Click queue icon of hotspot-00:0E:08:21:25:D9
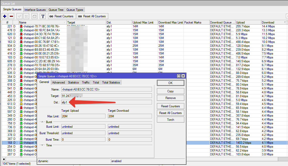Screen dimensions: 288x166 click(x=21, y=54)
